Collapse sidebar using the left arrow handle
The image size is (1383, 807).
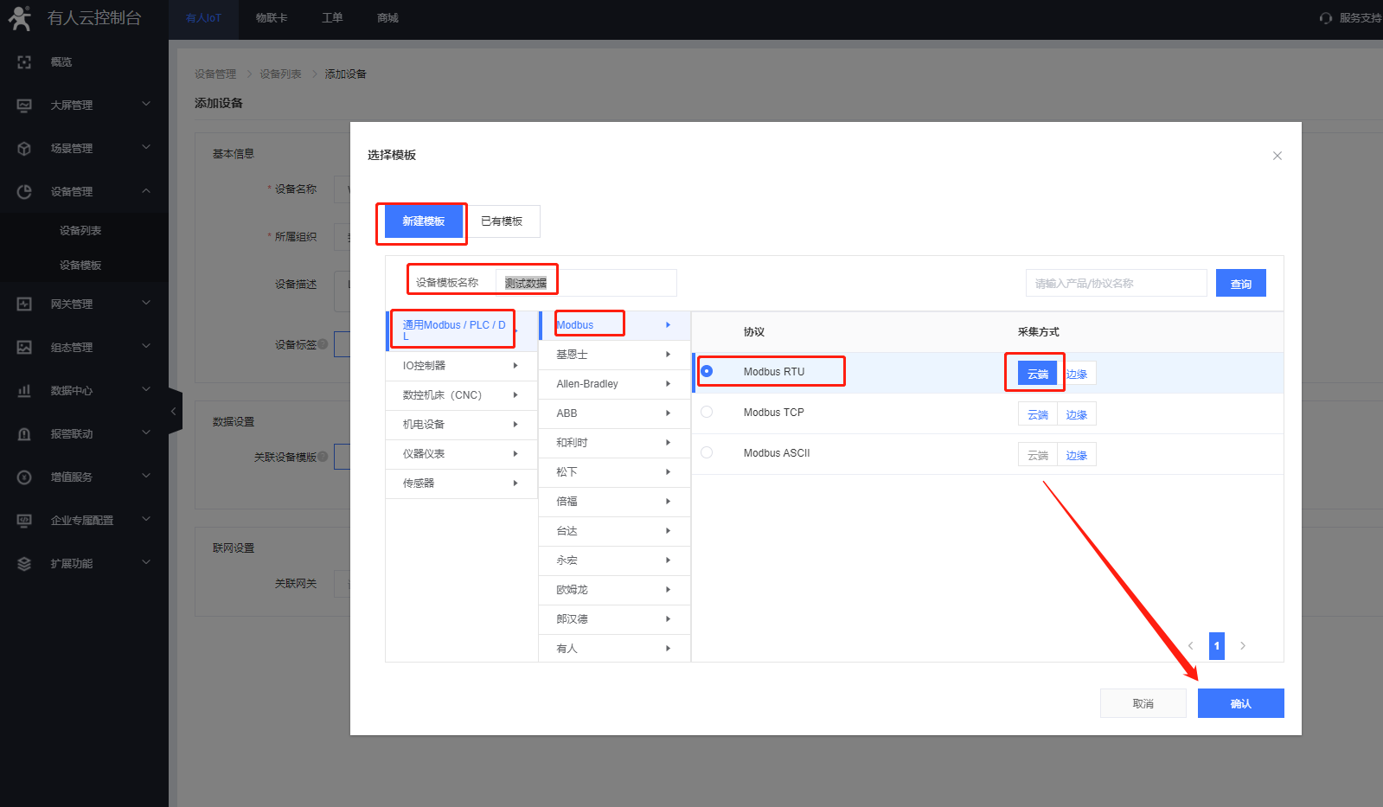point(174,412)
